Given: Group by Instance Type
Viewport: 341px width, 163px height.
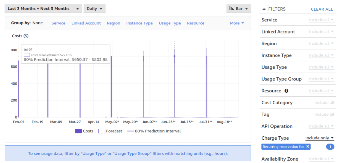Looking at the screenshot, I should pos(139,23).
